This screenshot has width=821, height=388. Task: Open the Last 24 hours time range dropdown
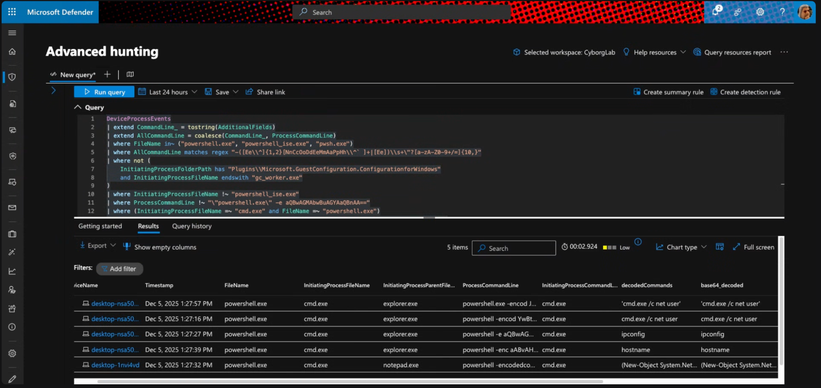pos(168,92)
